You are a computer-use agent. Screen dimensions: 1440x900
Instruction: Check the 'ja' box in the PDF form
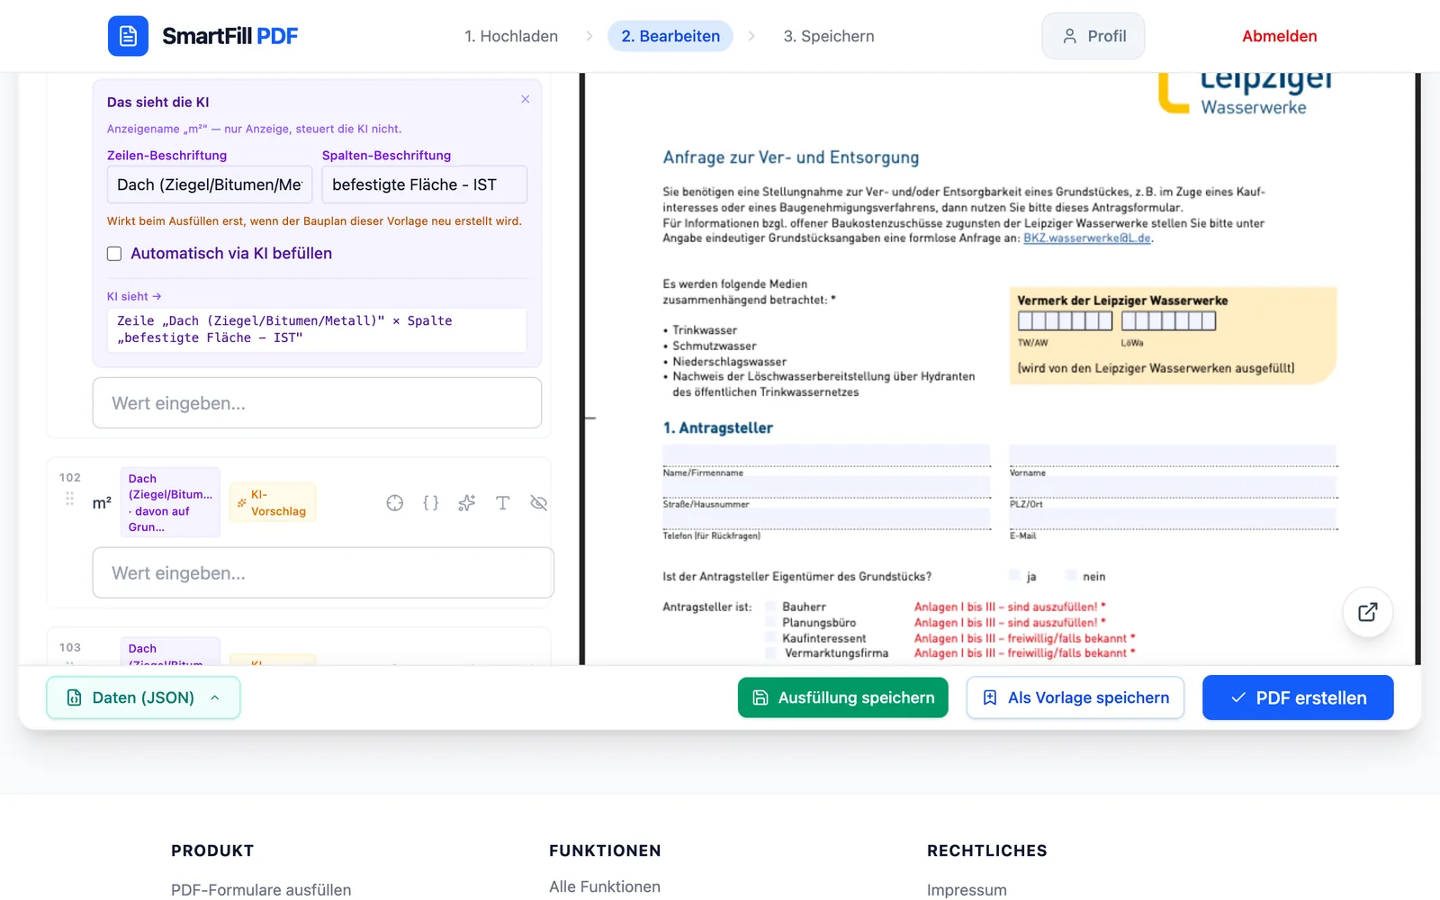tap(1015, 576)
